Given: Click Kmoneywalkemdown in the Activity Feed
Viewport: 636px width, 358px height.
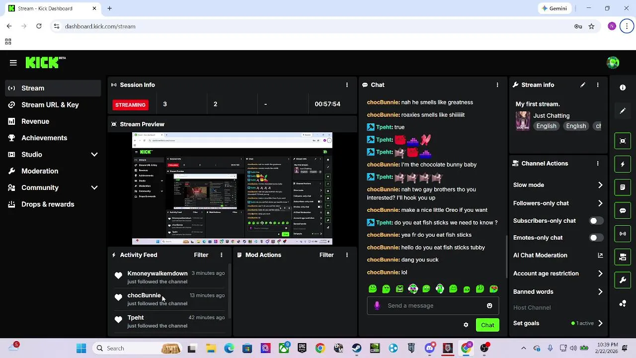Looking at the screenshot, I should coord(157,273).
